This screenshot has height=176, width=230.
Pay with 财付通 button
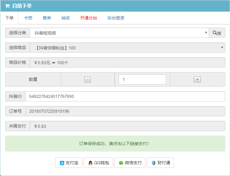[160, 163]
